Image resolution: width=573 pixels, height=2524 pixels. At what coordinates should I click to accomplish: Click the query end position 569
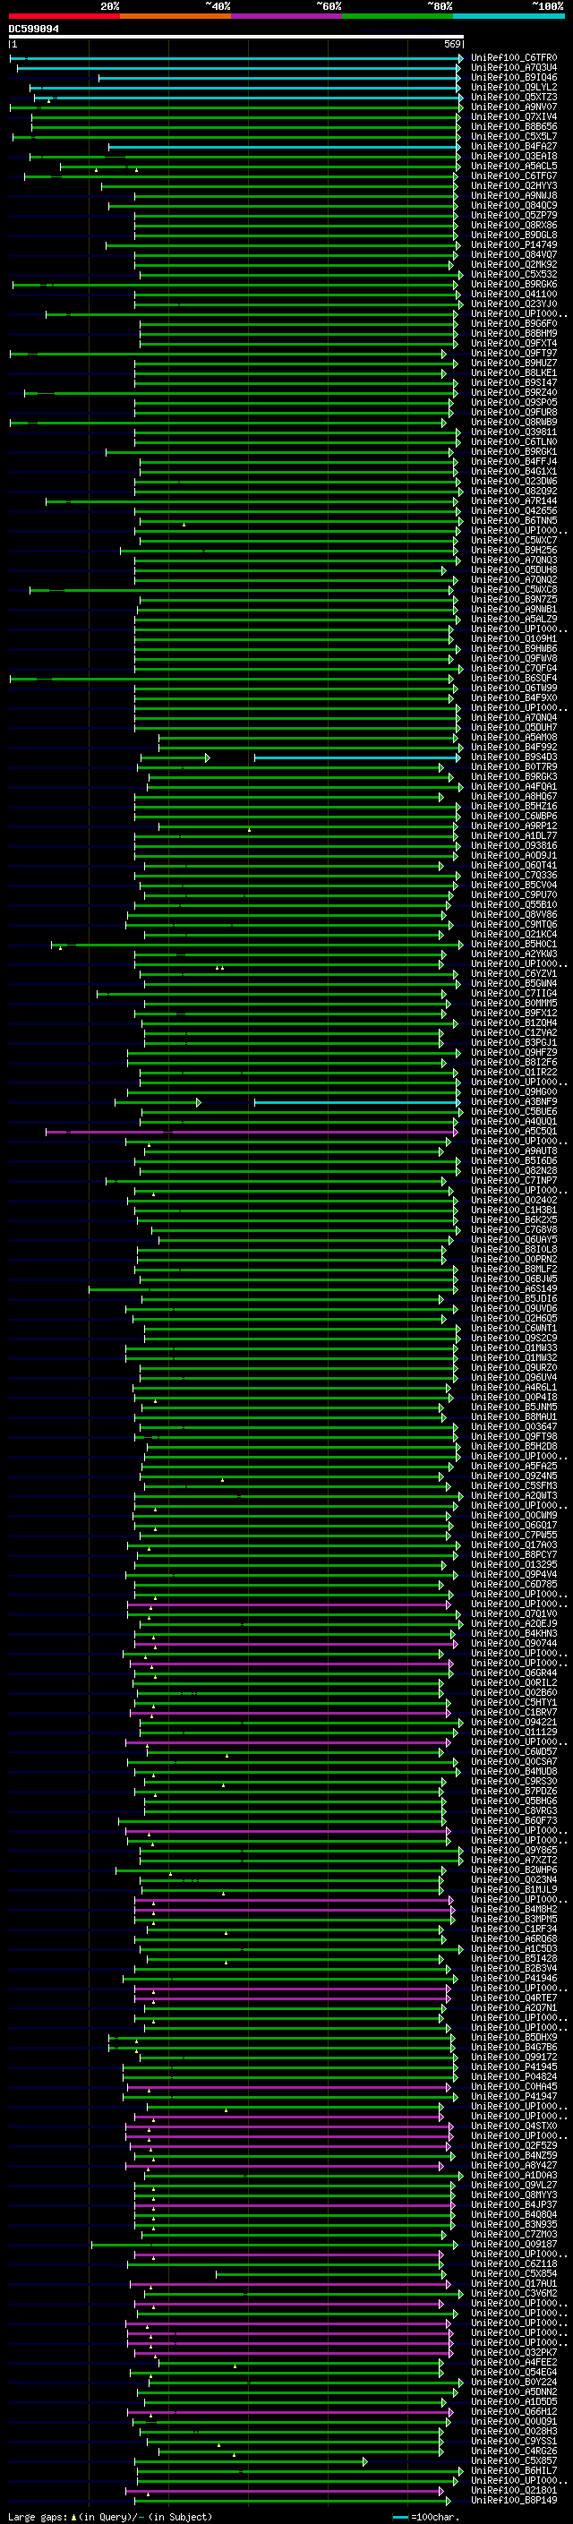click(x=452, y=44)
